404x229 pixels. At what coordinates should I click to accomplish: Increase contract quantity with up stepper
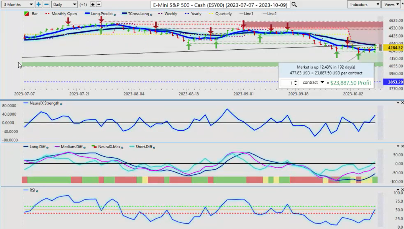[x=296, y=81]
